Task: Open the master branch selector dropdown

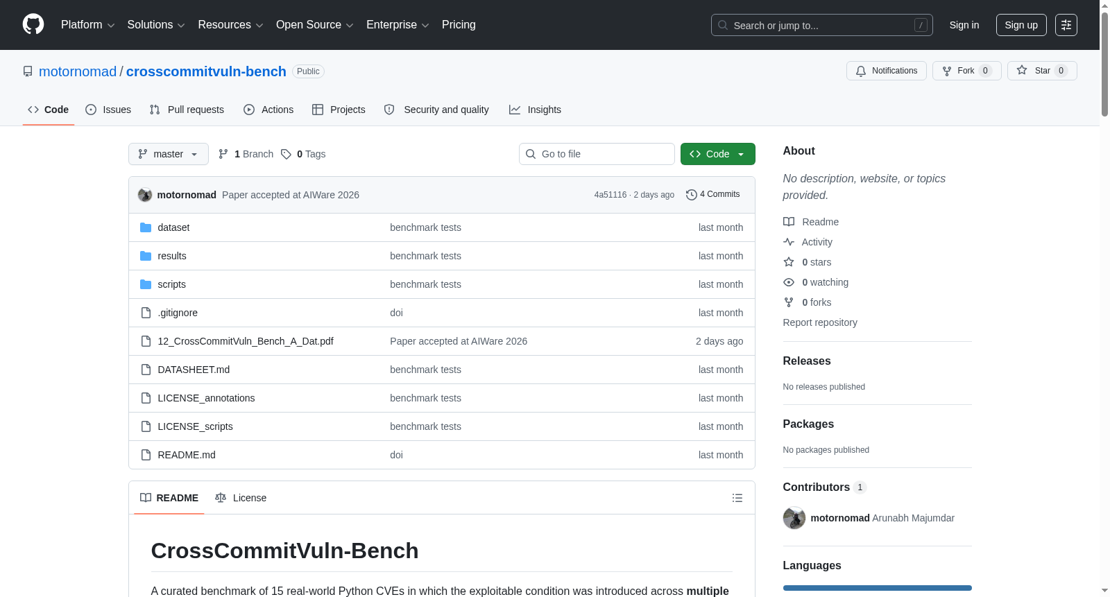Action: (169, 154)
